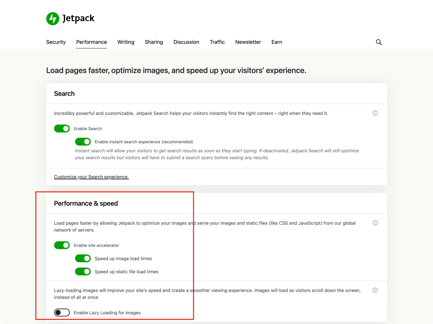Open info icon beside site accelerator description
Viewport: 433px width, 324px height.
click(375, 223)
